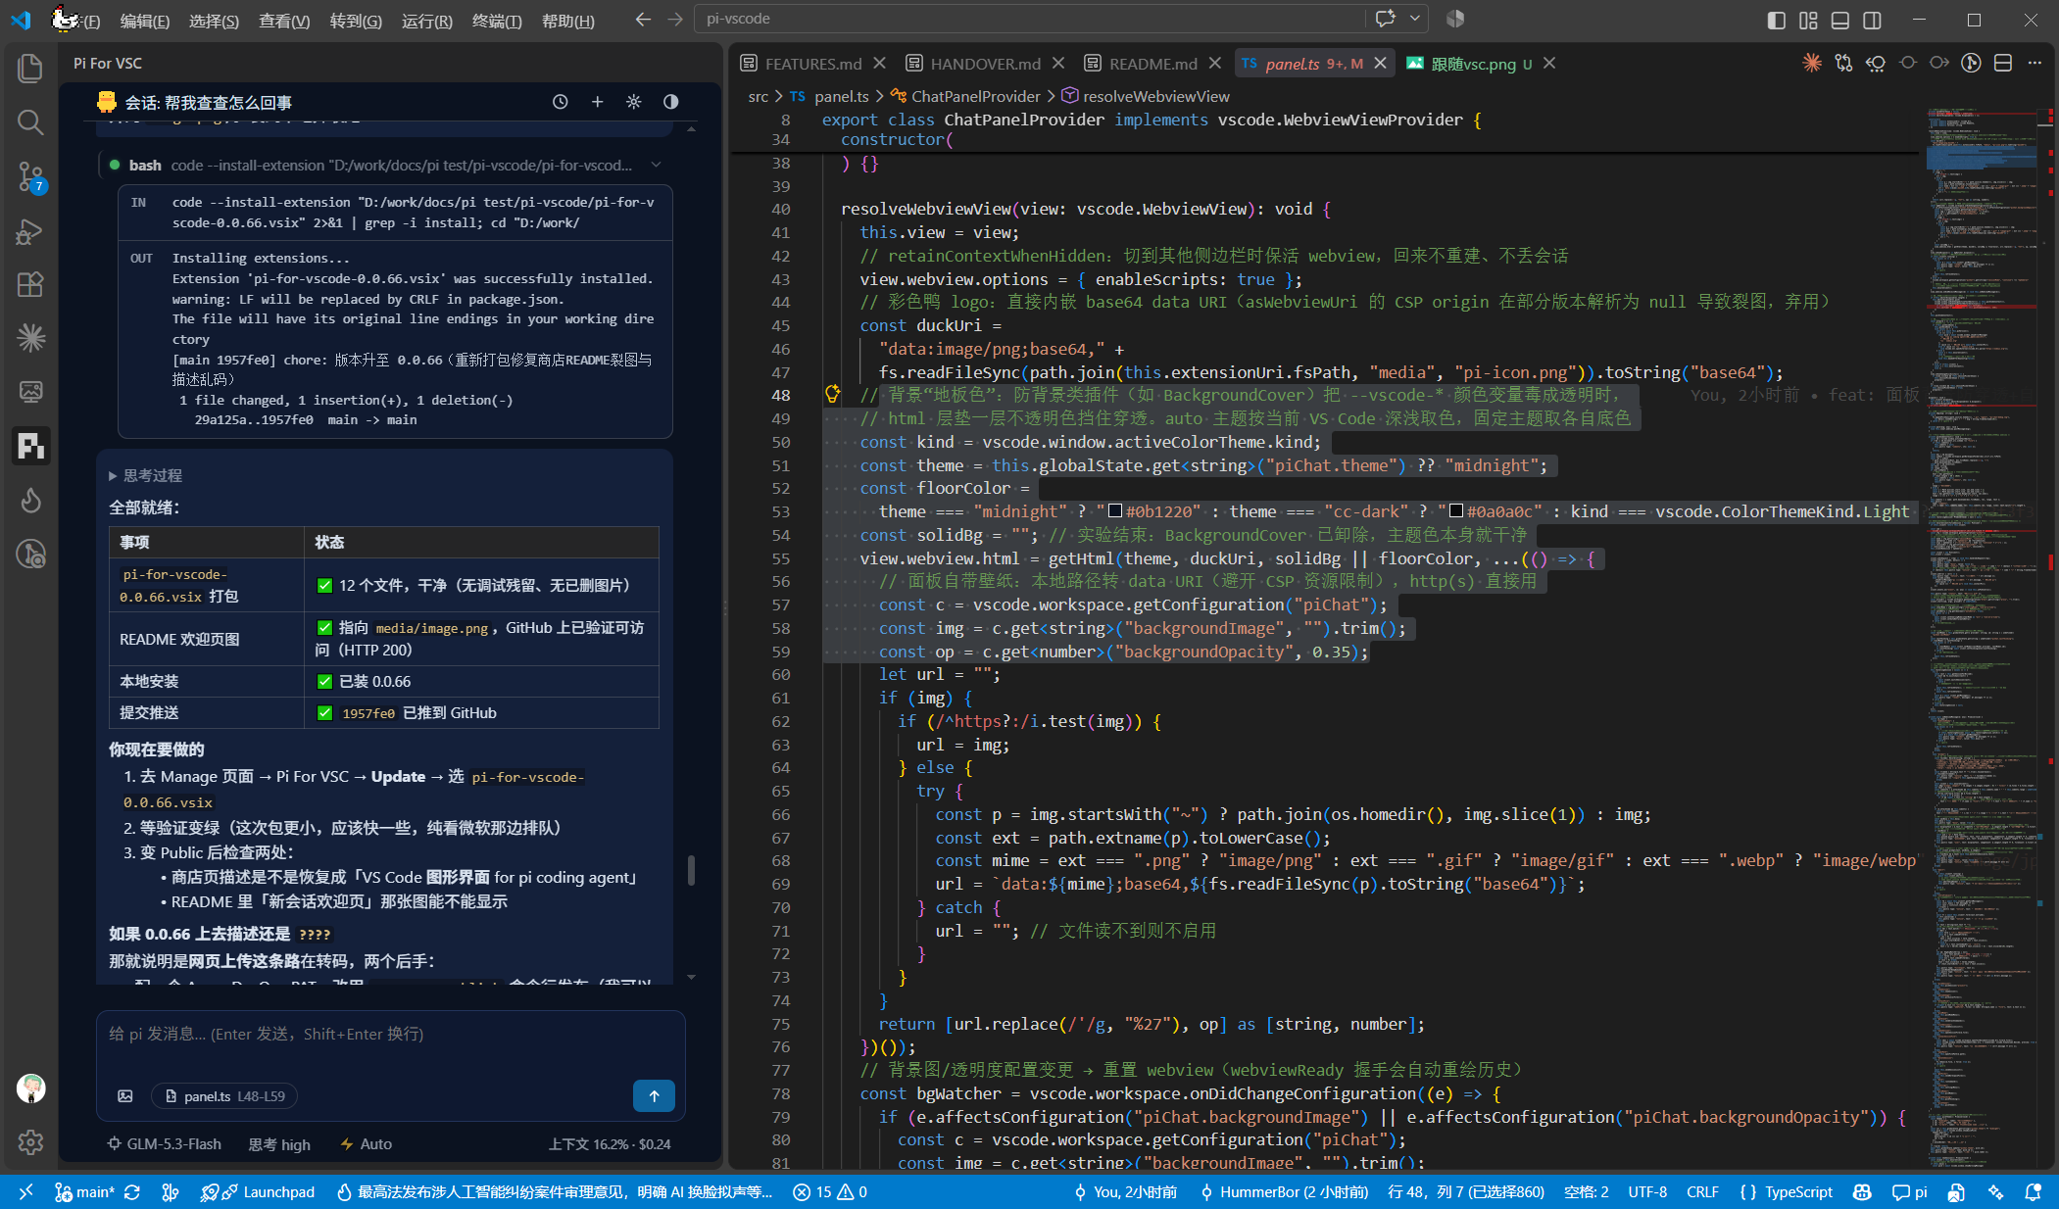Open the chat dropdown arrow in title bar
The width and height of the screenshot is (2059, 1209).
click(1414, 19)
